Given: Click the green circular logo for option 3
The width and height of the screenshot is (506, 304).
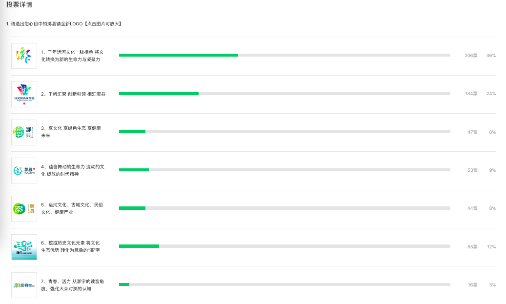Looking at the screenshot, I should tap(24, 132).
